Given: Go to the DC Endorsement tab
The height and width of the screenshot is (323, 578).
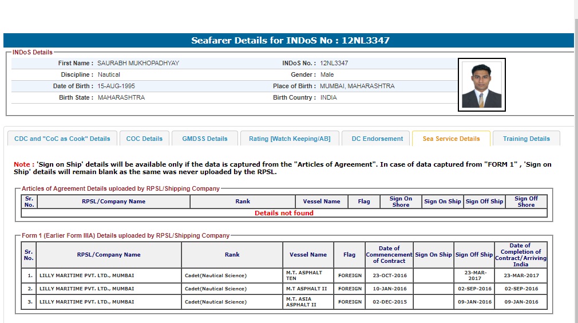Looking at the screenshot, I should click(377, 139).
